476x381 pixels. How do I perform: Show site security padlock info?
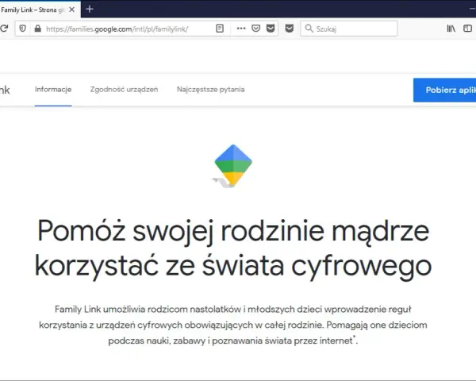coord(37,29)
